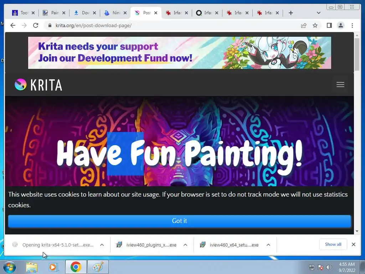
Task: Open iview460_x64_setup download item
Action: 230,245
